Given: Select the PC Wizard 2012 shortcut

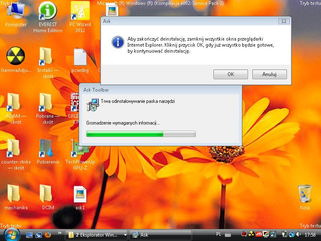Looking at the screenshot, I should pyautogui.click(x=80, y=17).
